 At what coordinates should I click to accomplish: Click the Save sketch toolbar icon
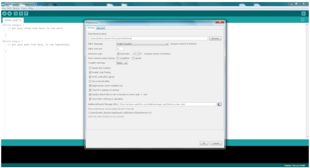click(26, 13)
